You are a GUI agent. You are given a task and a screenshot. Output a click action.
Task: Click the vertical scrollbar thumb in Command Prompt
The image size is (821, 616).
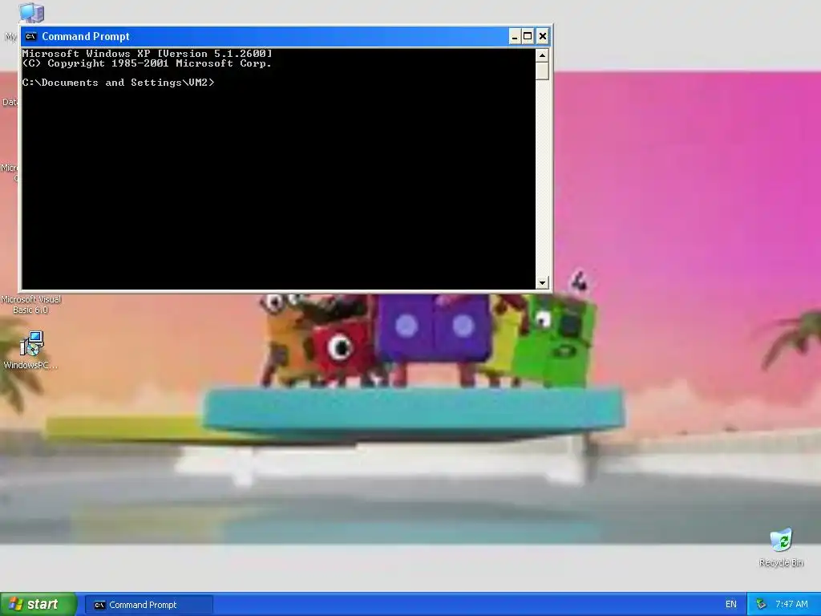coord(542,71)
